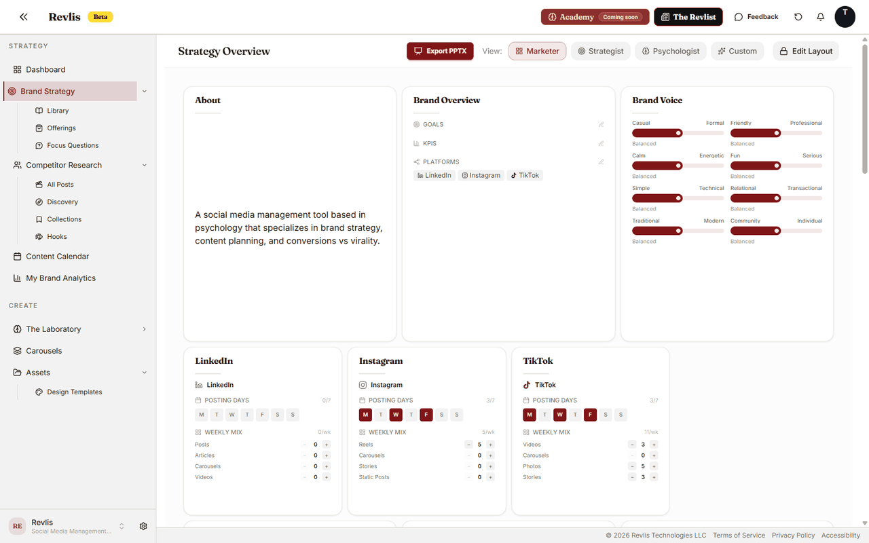Open Terms of Service link
The height and width of the screenshot is (543, 869).
click(739, 536)
